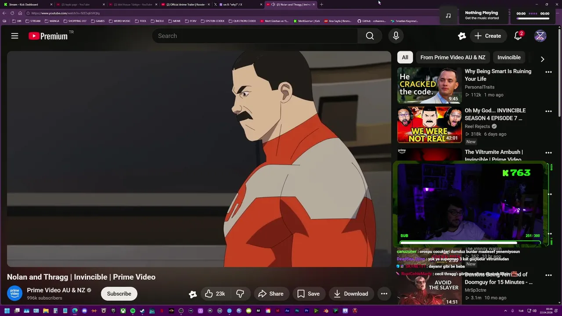Open Epic Games launcher from taskbar
The height and width of the screenshot is (316, 562).
coord(113,311)
